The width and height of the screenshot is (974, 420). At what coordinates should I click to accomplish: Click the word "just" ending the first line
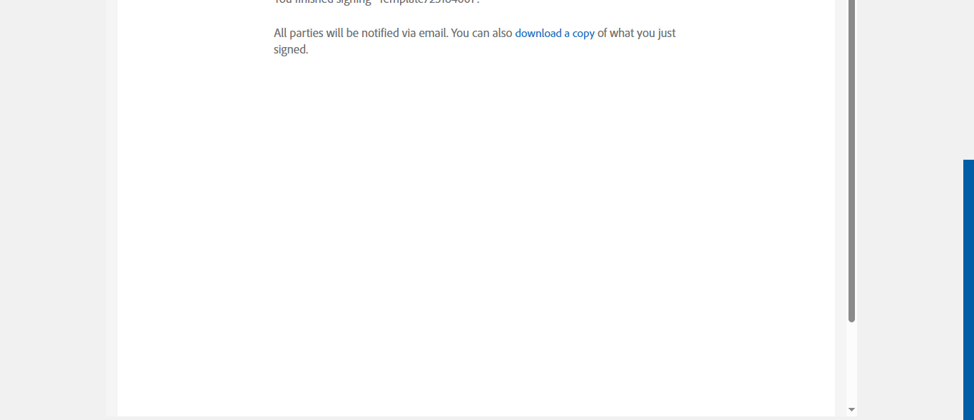click(x=665, y=34)
